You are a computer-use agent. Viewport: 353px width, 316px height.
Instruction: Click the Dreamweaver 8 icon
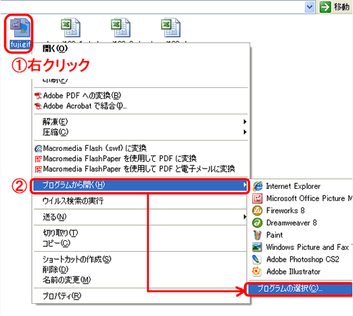pyautogui.click(x=258, y=223)
